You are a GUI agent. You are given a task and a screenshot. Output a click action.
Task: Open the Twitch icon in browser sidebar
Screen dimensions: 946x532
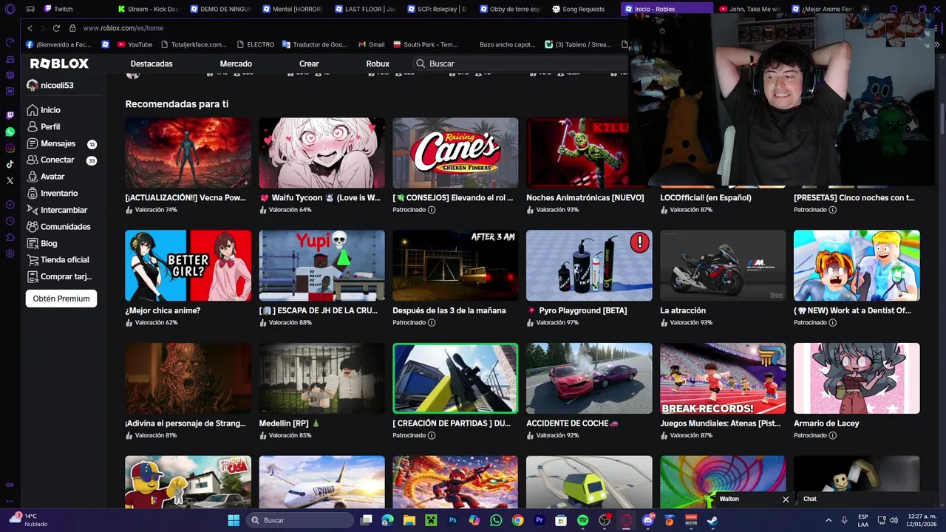click(10, 115)
